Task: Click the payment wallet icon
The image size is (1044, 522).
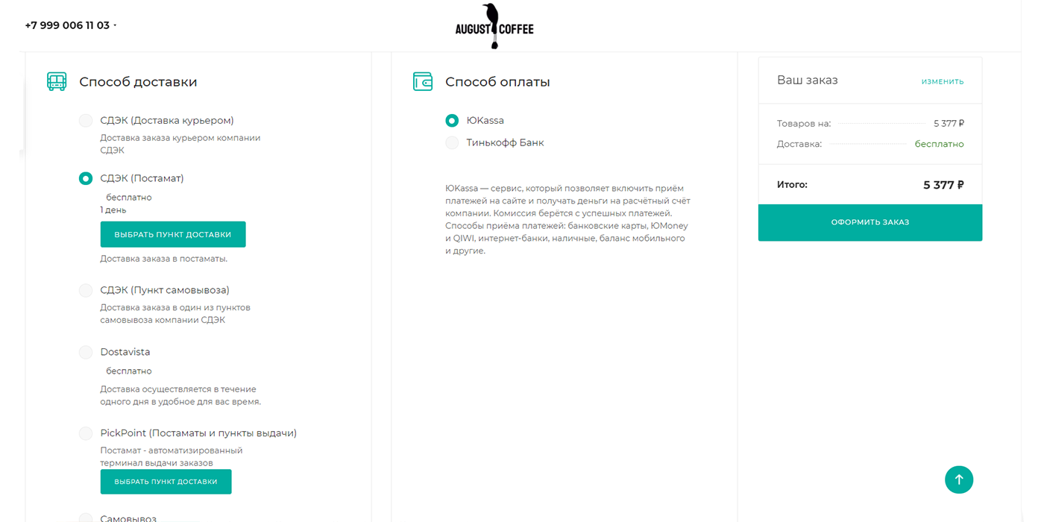Action: click(423, 81)
